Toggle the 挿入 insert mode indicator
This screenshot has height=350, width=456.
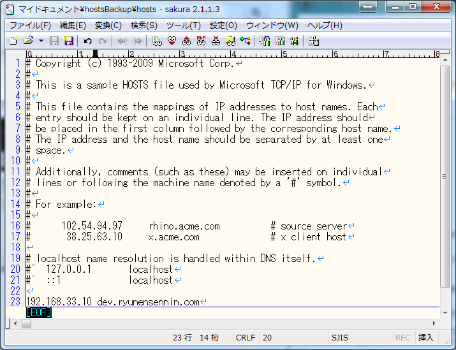426,337
